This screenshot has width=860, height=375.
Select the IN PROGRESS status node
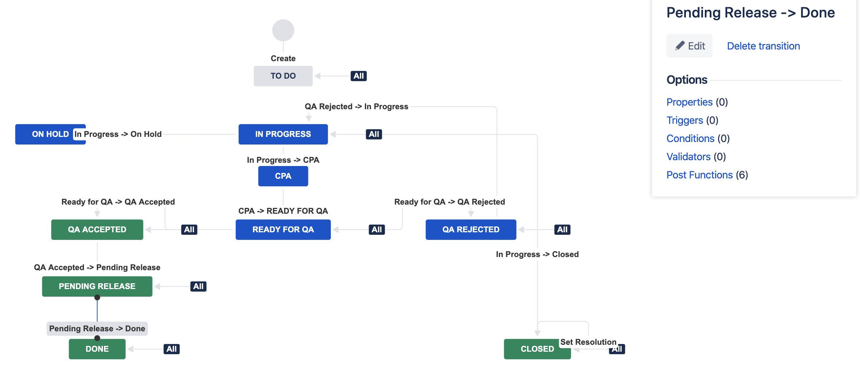(x=283, y=134)
